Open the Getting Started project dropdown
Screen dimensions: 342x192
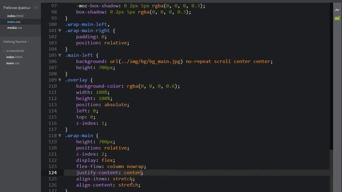(x=16, y=42)
